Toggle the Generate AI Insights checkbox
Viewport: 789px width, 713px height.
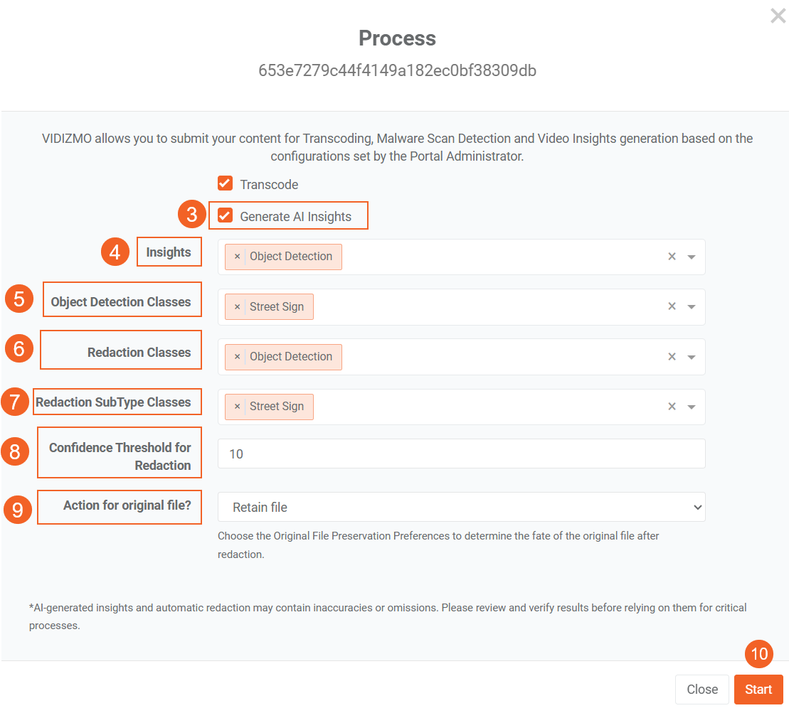point(226,216)
